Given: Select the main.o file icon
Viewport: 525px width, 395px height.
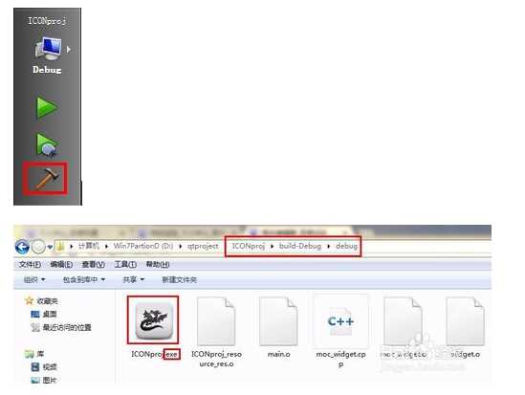Looking at the screenshot, I should tap(278, 321).
